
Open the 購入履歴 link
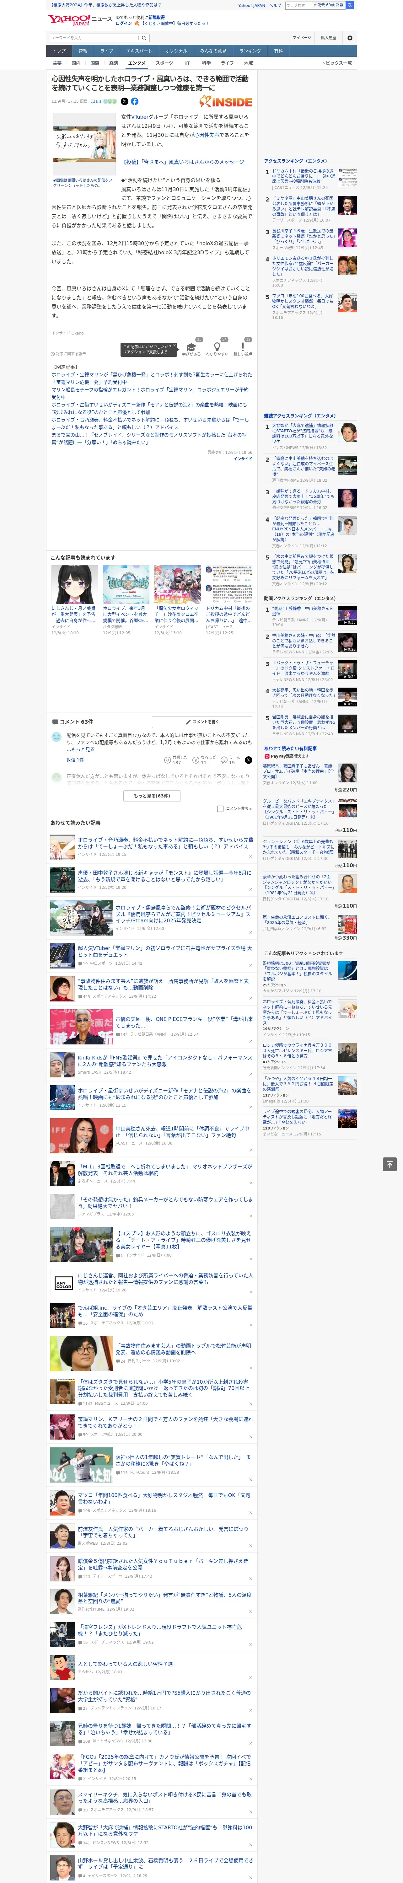tap(328, 37)
